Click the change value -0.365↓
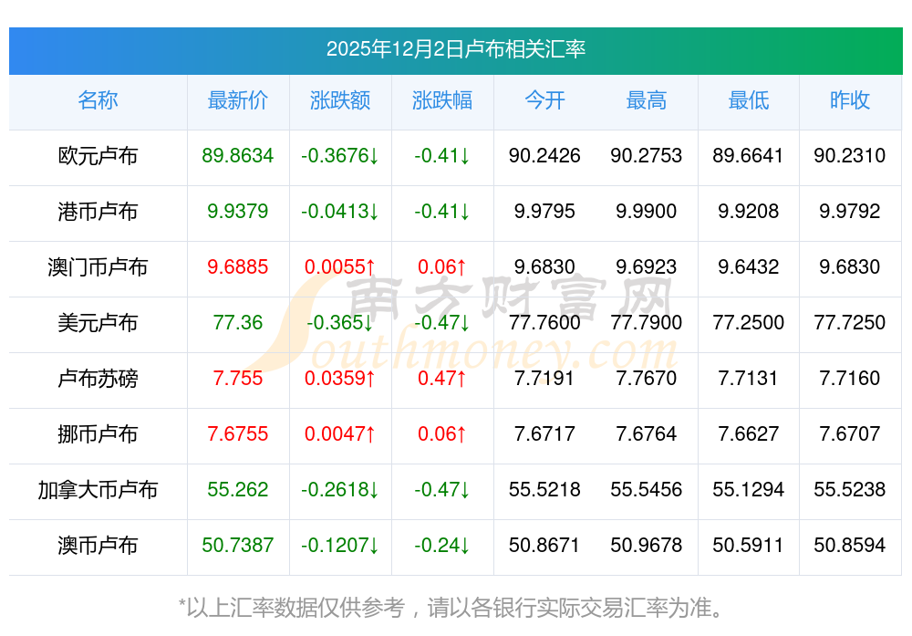This screenshot has height=636, width=912. tap(340, 322)
